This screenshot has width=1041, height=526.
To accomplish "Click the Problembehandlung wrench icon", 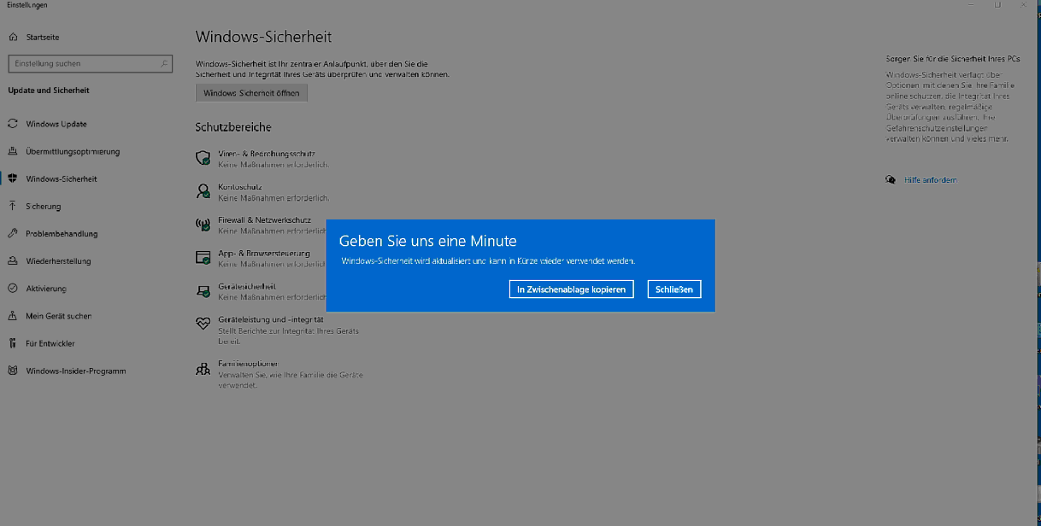I will pyautogui.click(x=13, y=233).
